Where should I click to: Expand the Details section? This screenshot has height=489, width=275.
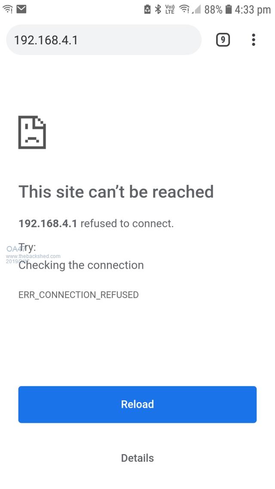coord(137,458)
